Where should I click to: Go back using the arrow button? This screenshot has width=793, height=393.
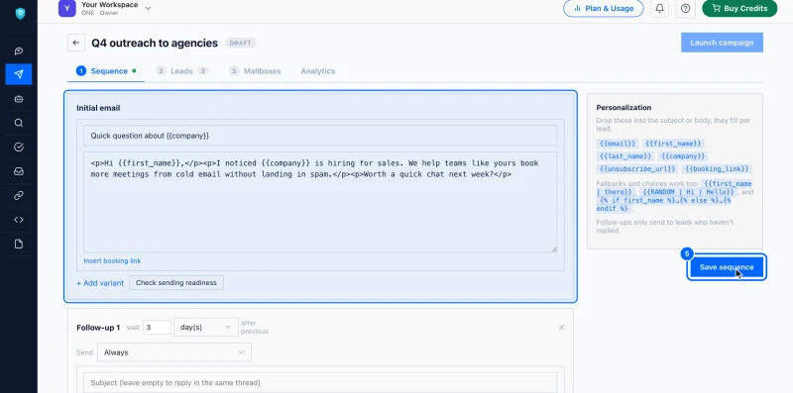(x=76, y=43)
